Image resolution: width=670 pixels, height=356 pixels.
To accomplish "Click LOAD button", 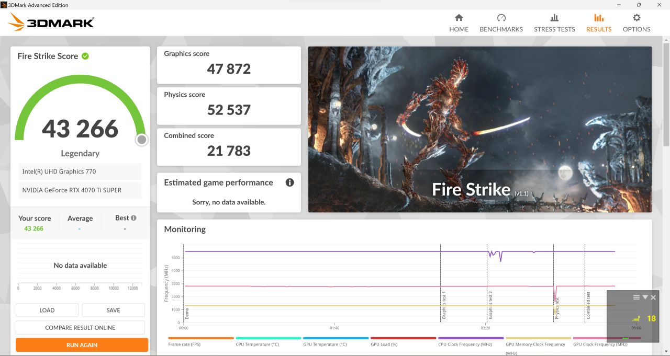I will click(47, 310).
